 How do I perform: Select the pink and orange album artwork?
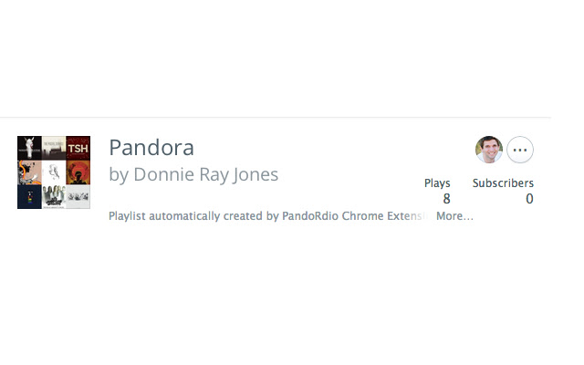(29, 172)
